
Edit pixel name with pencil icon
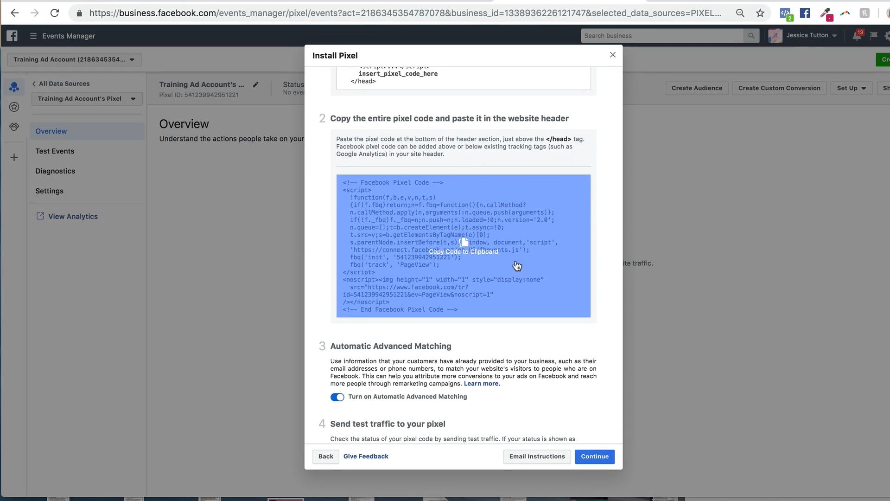255,84
